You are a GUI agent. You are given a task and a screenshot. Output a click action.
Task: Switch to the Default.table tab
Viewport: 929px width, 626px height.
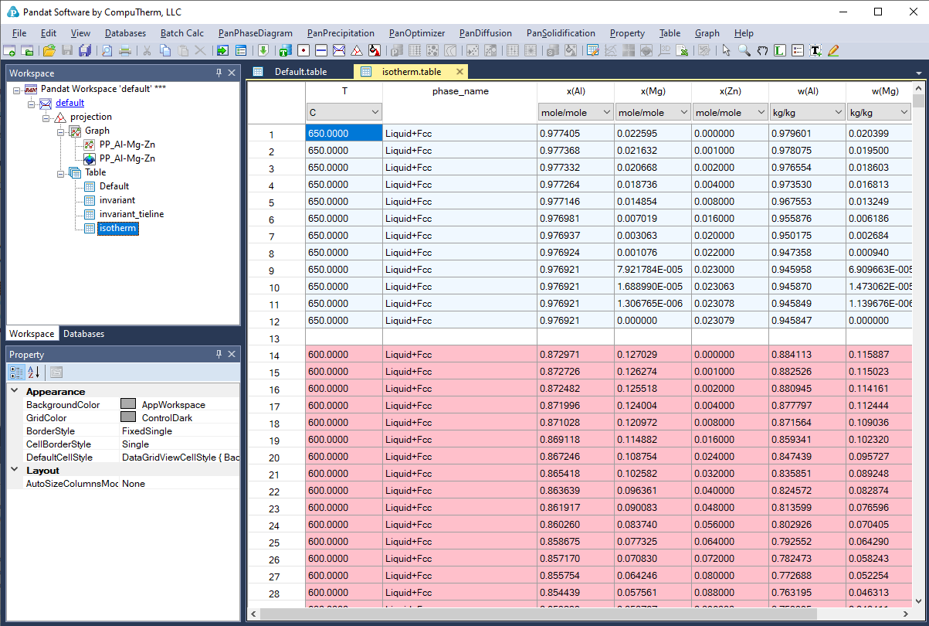click(300, 72)
